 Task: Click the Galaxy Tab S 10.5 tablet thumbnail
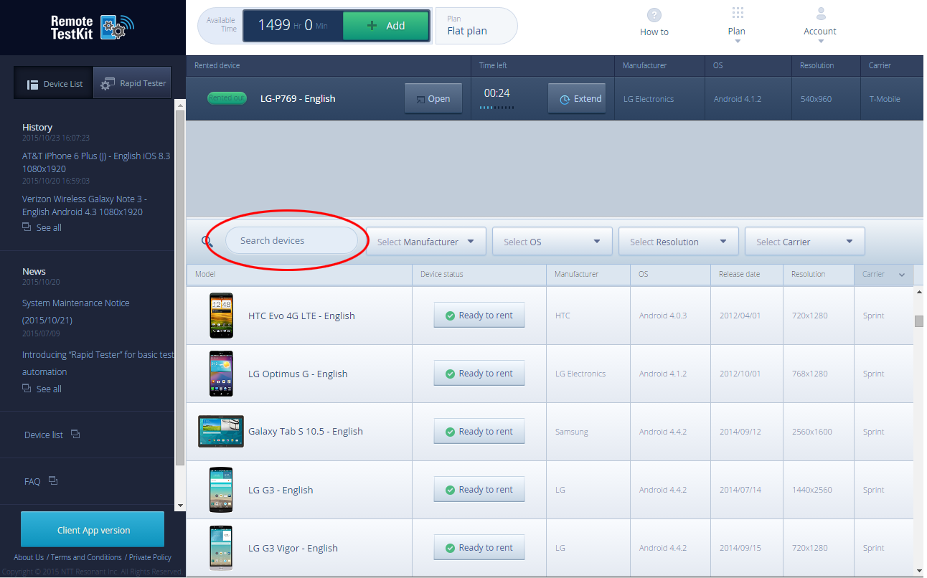tap(221, 432)
